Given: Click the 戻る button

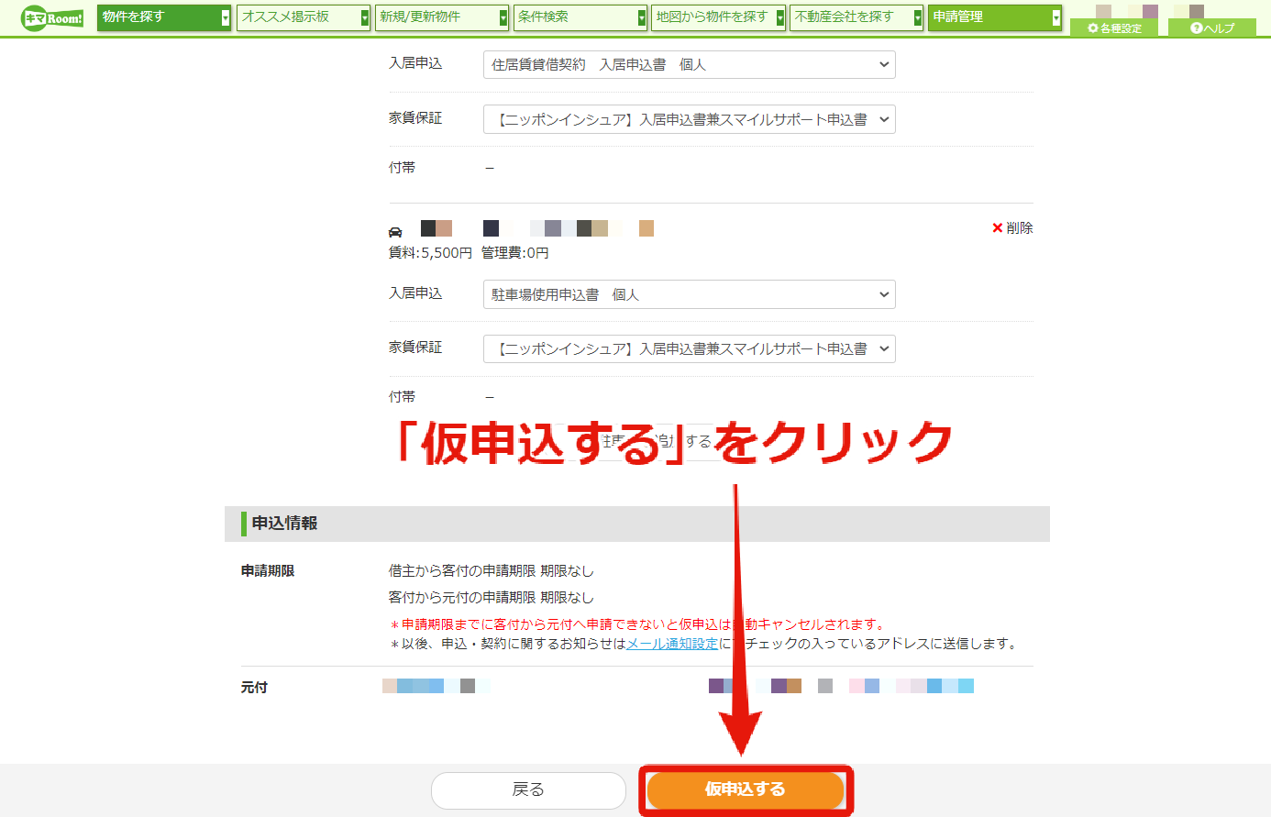Looking at the screenshot, I should [528, 789].
